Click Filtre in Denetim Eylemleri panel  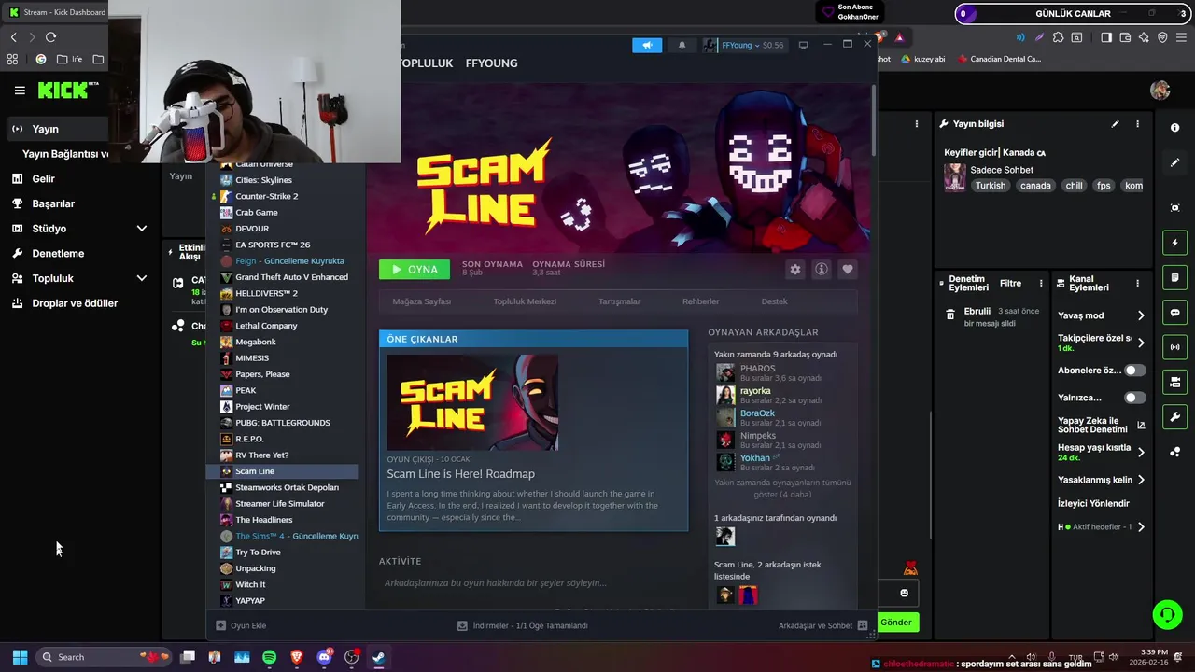coord(1010,283)
